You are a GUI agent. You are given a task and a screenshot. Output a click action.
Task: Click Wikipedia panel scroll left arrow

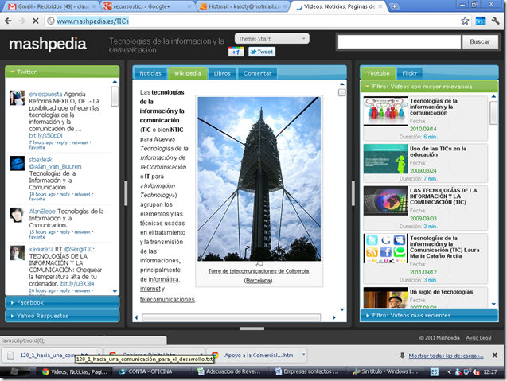point(136,317)
